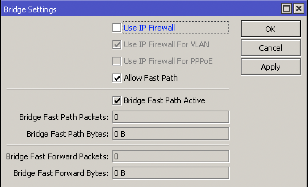Screen dimensions: 308x187
Task: Click the 'Bridge Fast Forward Packets:' label
Action: pyautogui.click(x=57, y=157)
